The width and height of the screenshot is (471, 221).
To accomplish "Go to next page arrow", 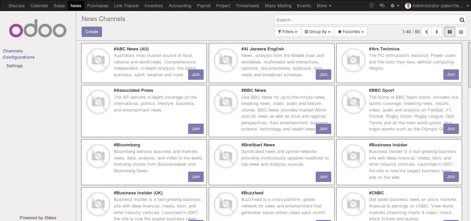I will [x=437, y=32].
